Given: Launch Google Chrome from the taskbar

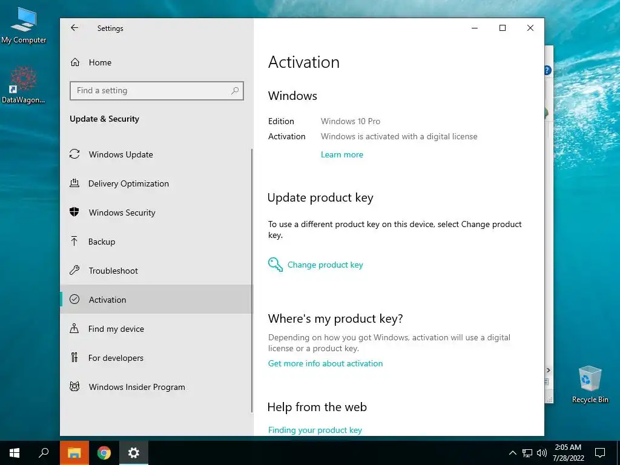Looking at the screenshot, I should coord(104,453).
